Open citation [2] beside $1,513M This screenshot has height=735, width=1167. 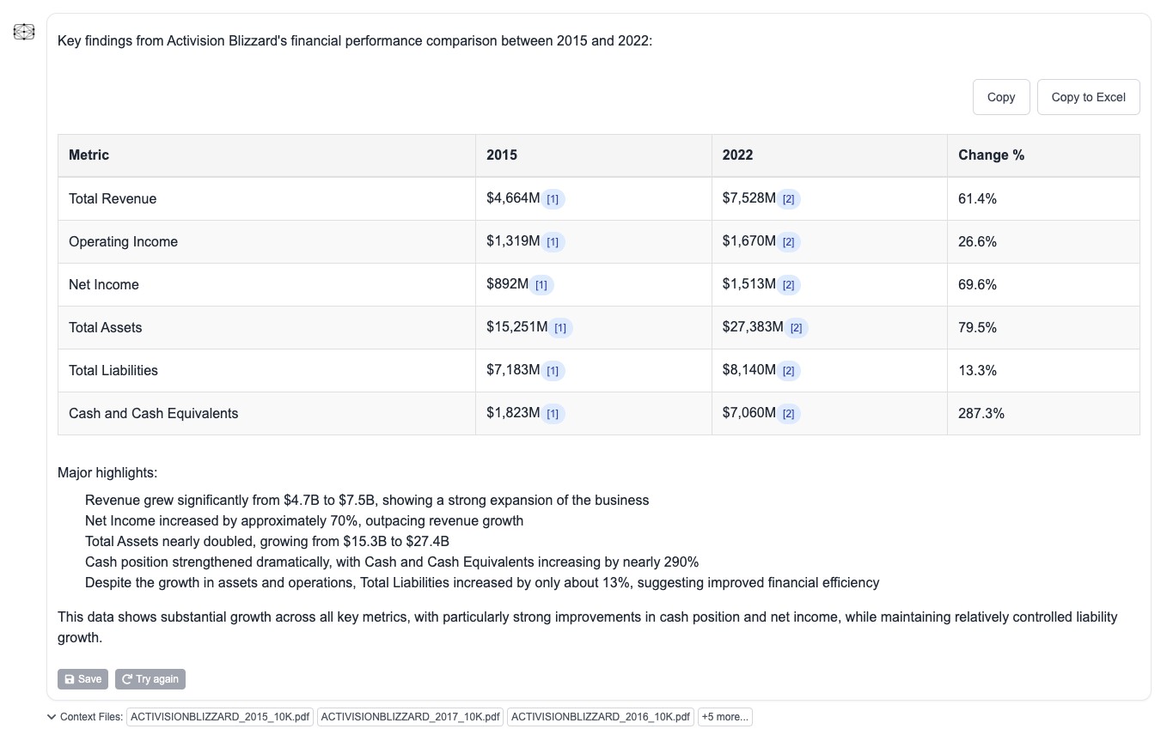788,285
